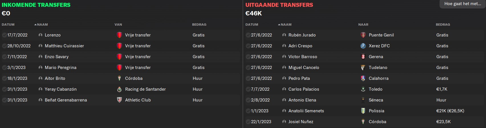The width and height of the screenshot is (486, 128).
Task: Click the Athletic Club badge icon
Action: pyautogui.click(x=119, y=100)
